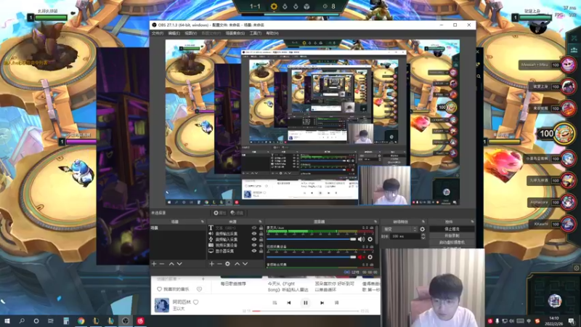The width and height of the screenshot is (581, 327).
Task: Select the 音频输入采集 source row
Action: (x=235, y=240)
